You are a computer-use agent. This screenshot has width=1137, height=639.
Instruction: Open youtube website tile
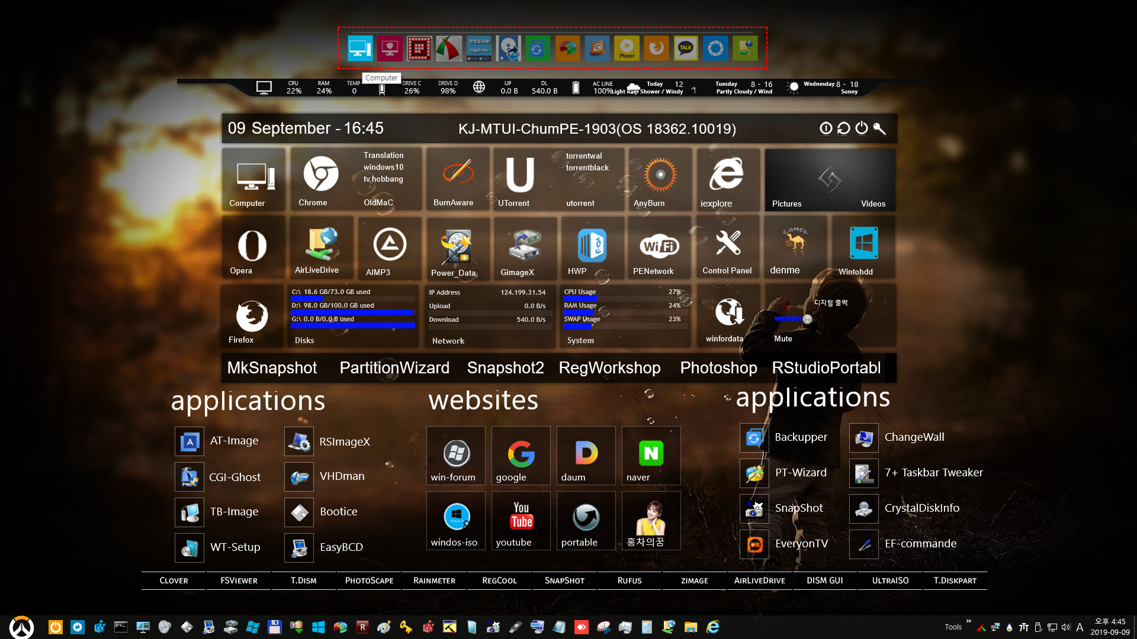pyautogui.click(x=521, y=520)
